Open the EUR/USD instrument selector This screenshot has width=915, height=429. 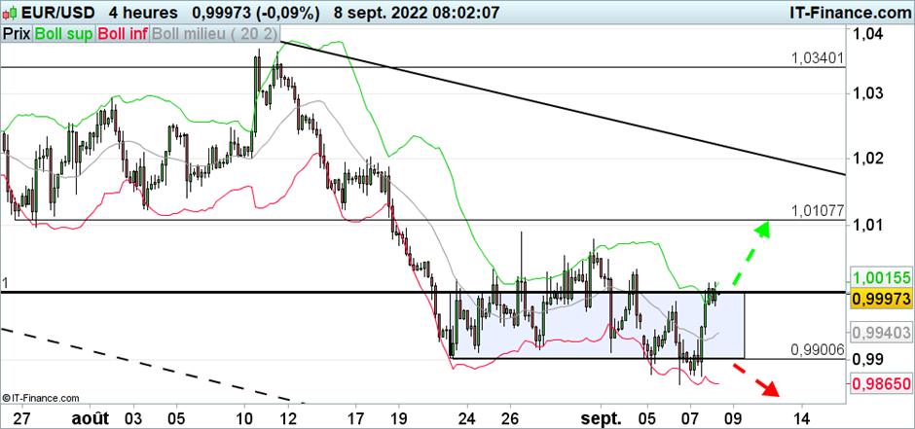46,13
